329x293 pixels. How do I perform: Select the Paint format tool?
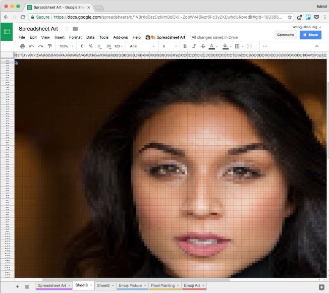(x=50, y=46)
